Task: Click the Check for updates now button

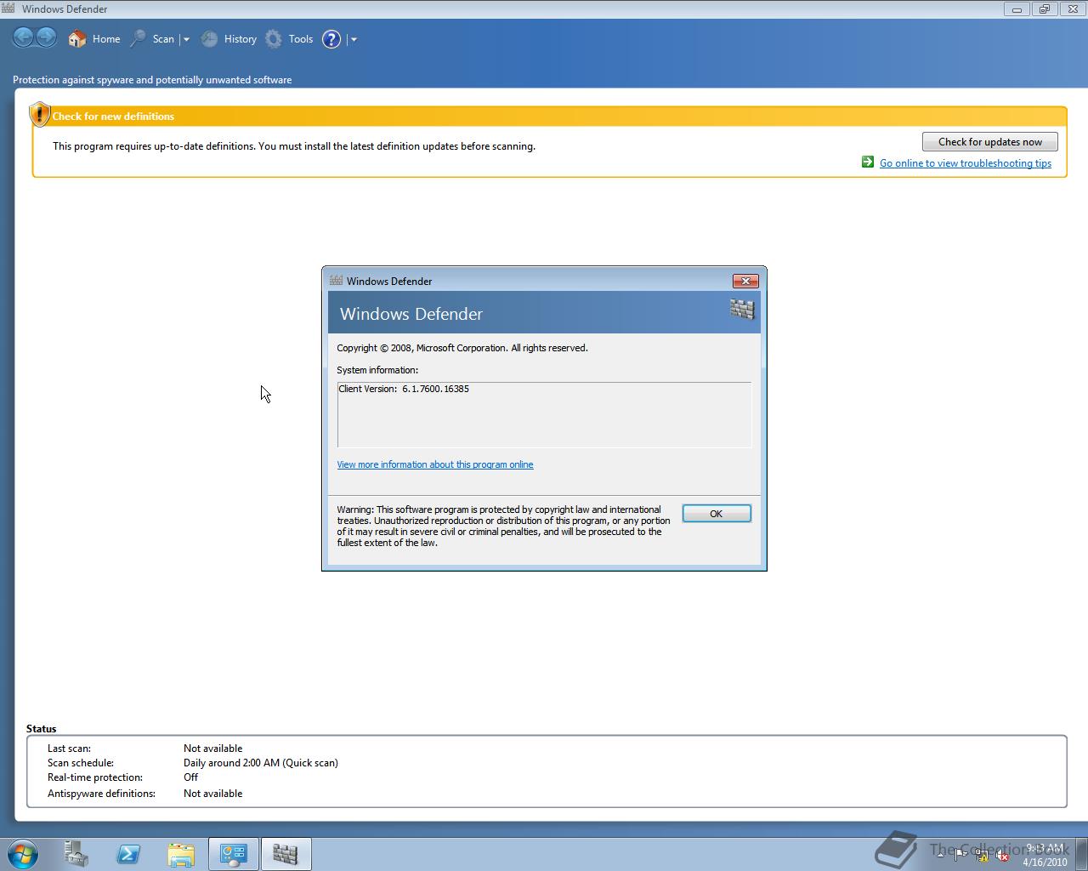Action: pyautogui.click(x=989, y=142)
